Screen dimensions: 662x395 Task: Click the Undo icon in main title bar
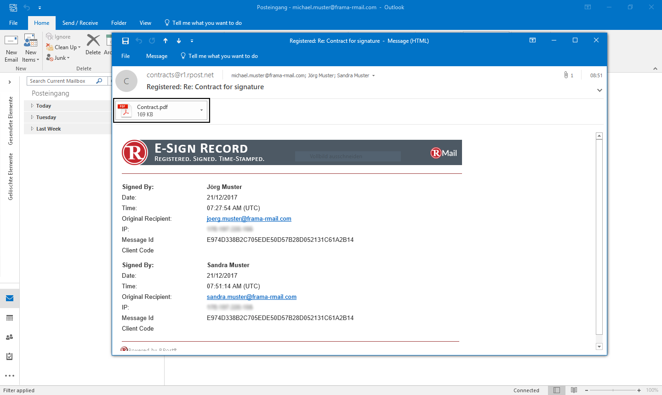pyautogui.click(x=27, y=7)
